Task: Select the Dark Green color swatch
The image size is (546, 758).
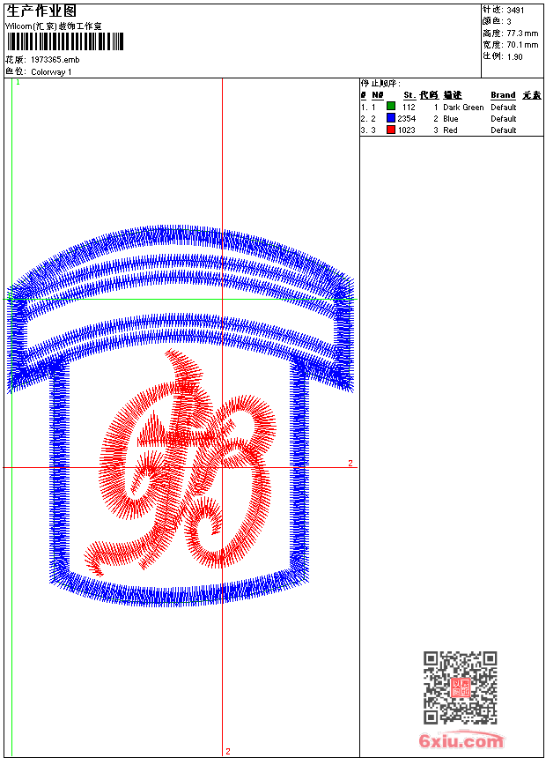Action: 391,106
